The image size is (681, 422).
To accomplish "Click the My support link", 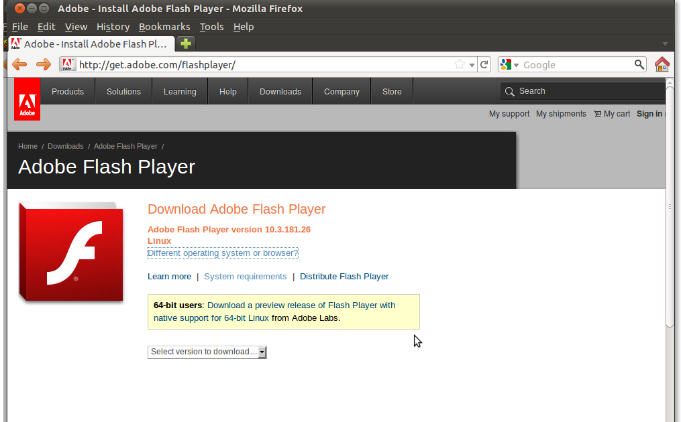I will 509,114.
